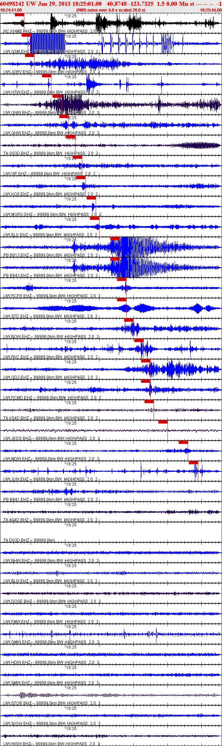Select the pick flag on UW.JEDS trace
Image resolution: width=222 pixels, height=746 pixels.
[x=163, y=422]
